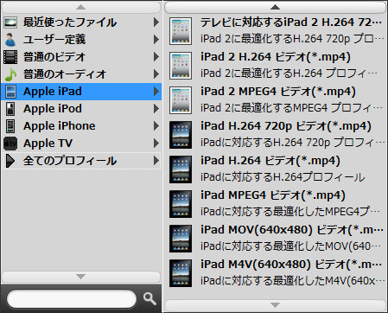
Task: Click the Apple iPhone device icon
Action: [10, 126]
